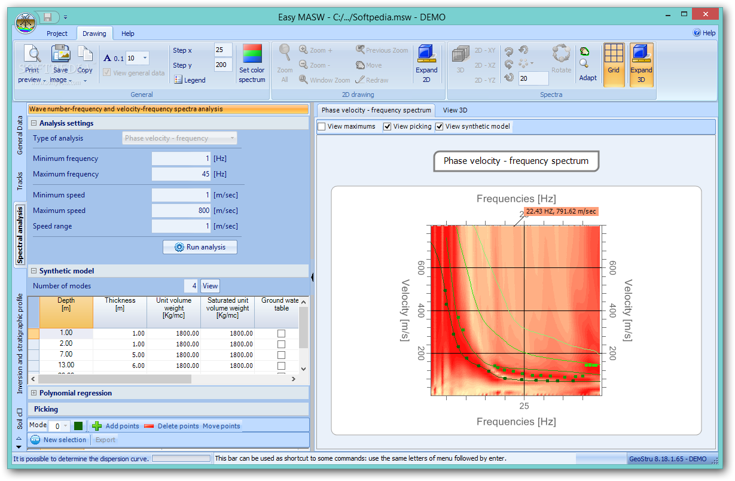Viewport: 735px width, 481px height.
Task: Open the Set color spectrum picker
Action: pyautogui.click(x=252, y=63)
